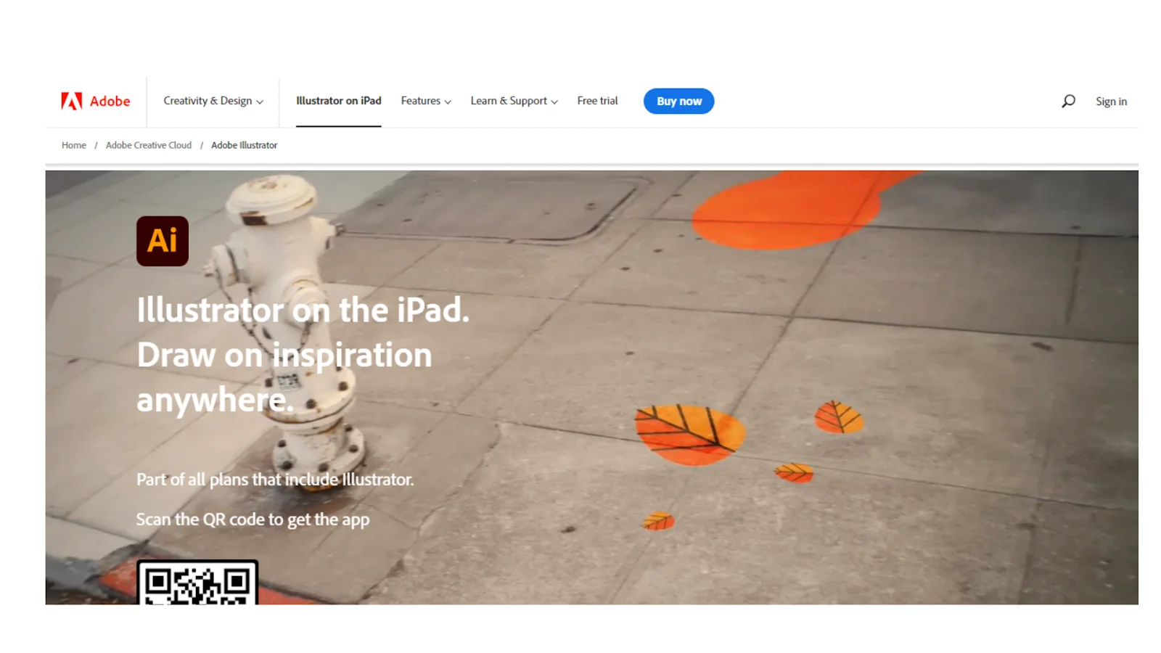Click the Adobe logo icon
1161x653 pixels.
point(71,101)
